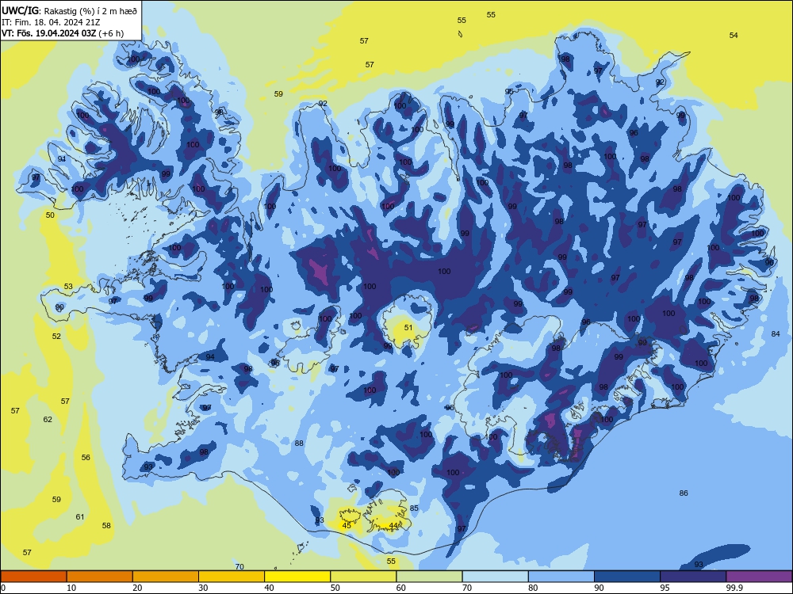The height and width of the screenshot is (594, 793).
Task: Click the humidity value 88 on the map
Action: pos(300,443)
